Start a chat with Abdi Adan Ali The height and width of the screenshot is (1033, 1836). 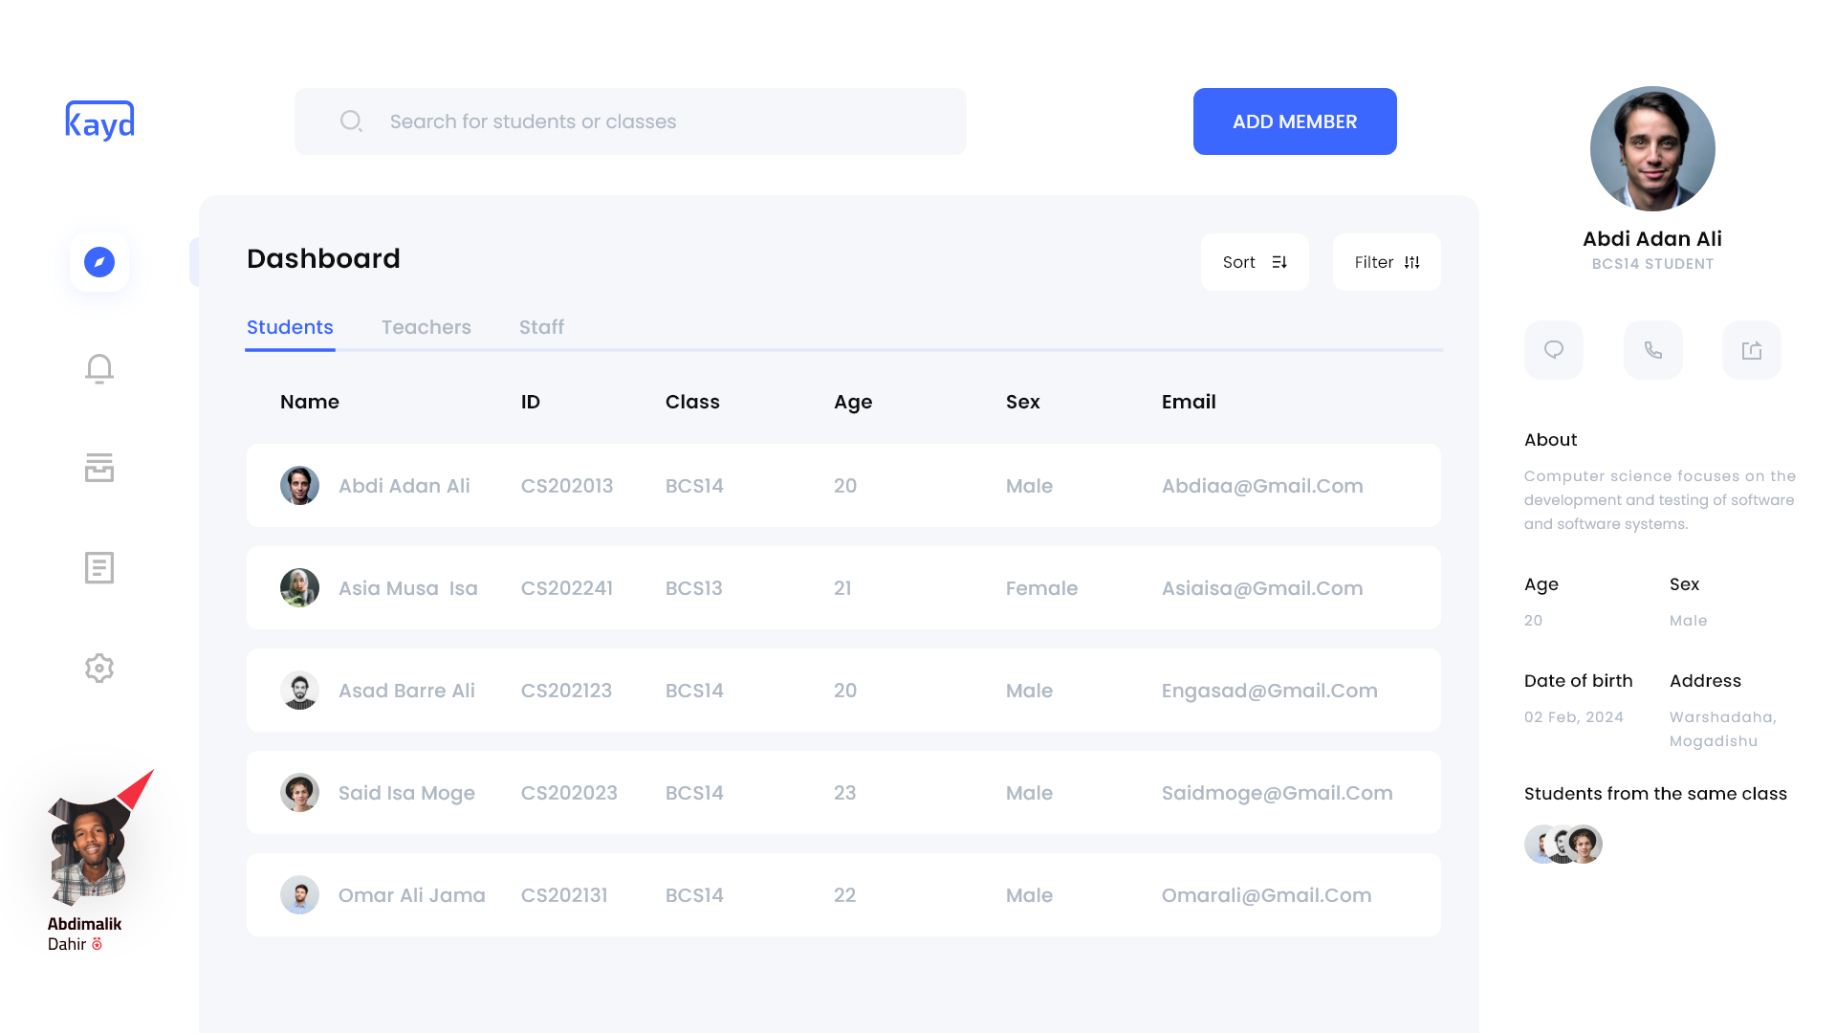click(x=1553, y=350)
